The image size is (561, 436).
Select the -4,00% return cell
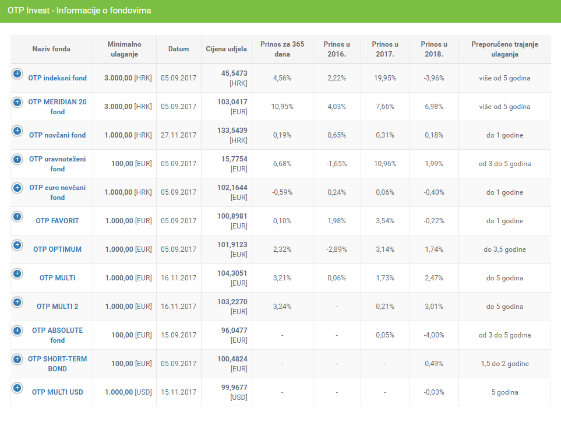click(434, 335)
